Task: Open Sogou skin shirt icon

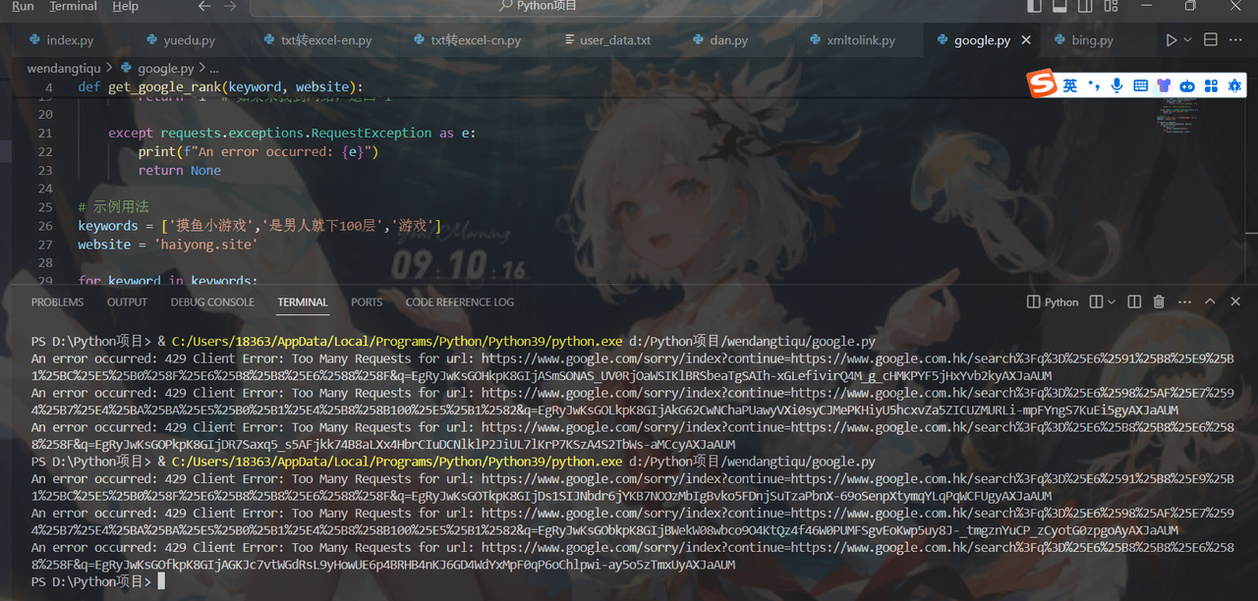Action: click(1164, 85)
